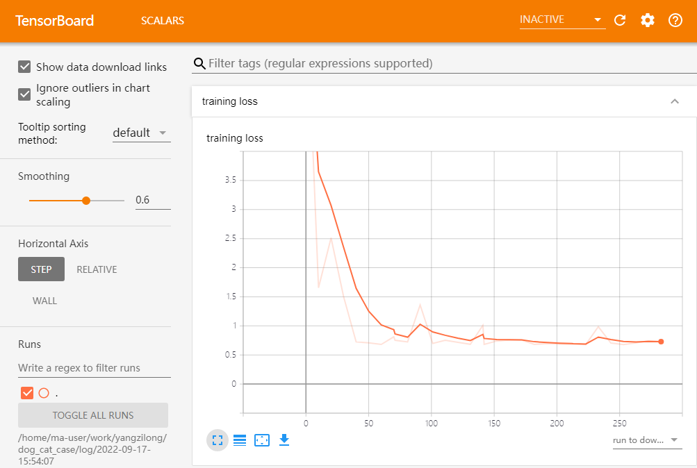
Task: Expand chart to full size
Action: coord(218,440)
